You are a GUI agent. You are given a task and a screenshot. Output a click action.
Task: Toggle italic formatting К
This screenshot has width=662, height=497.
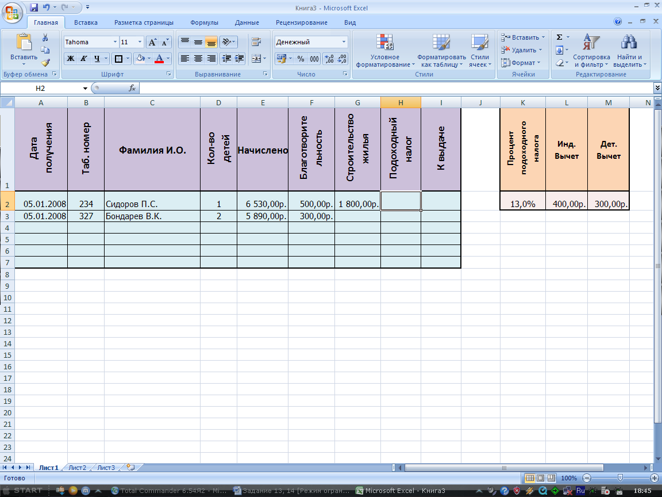click(x=83, y=59)
